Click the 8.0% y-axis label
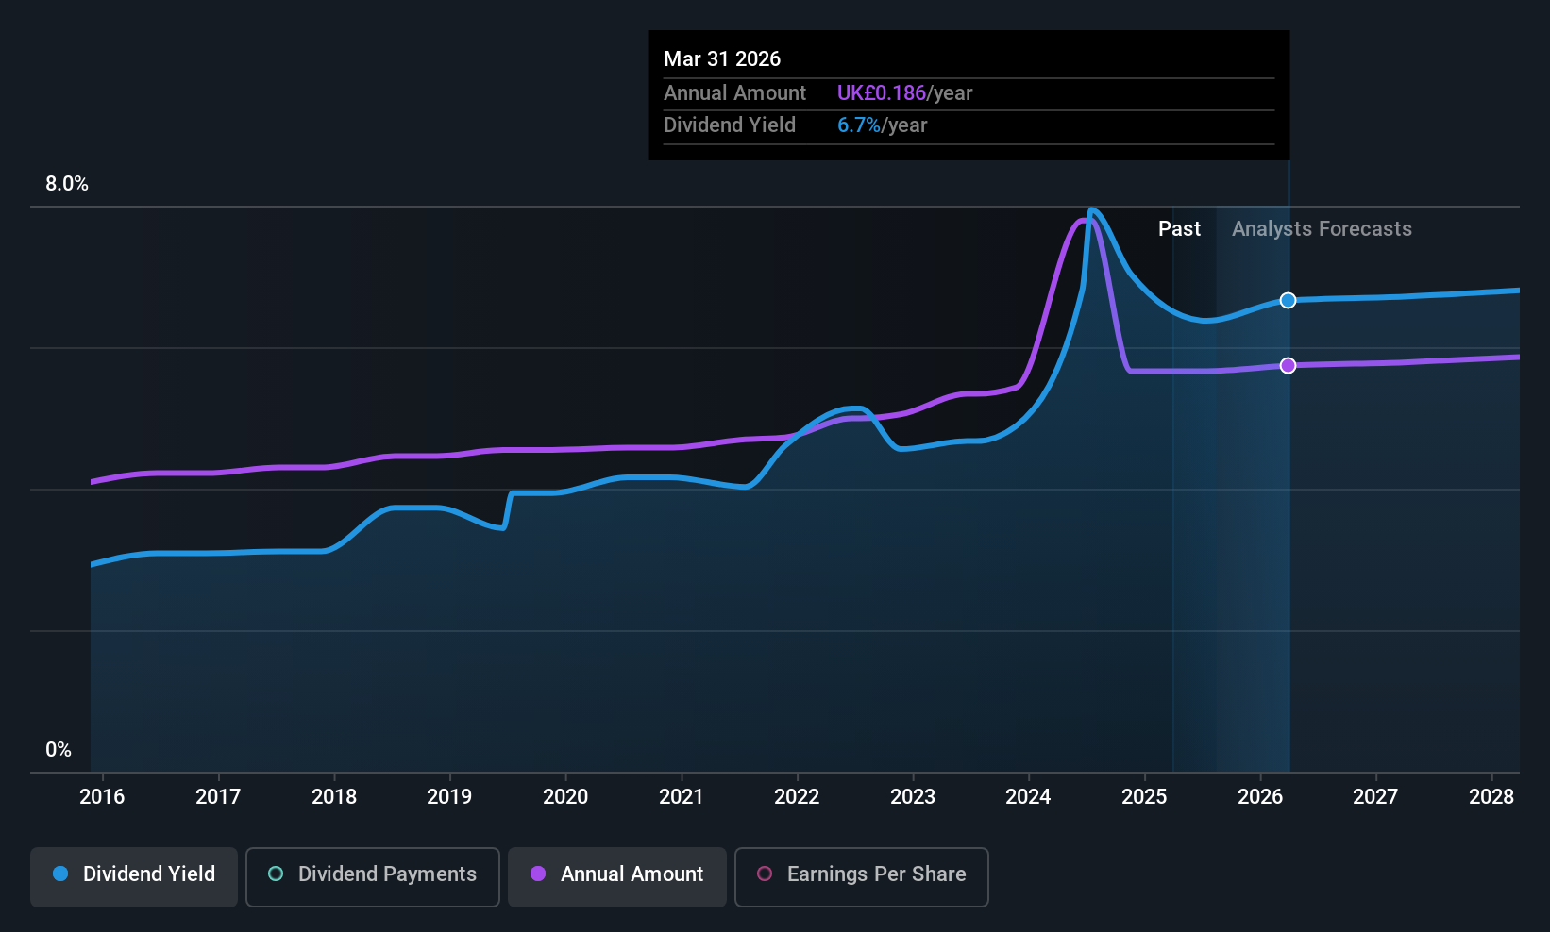Image resolution: width=1550 pixels, height=932 pixels. point(67,184)
